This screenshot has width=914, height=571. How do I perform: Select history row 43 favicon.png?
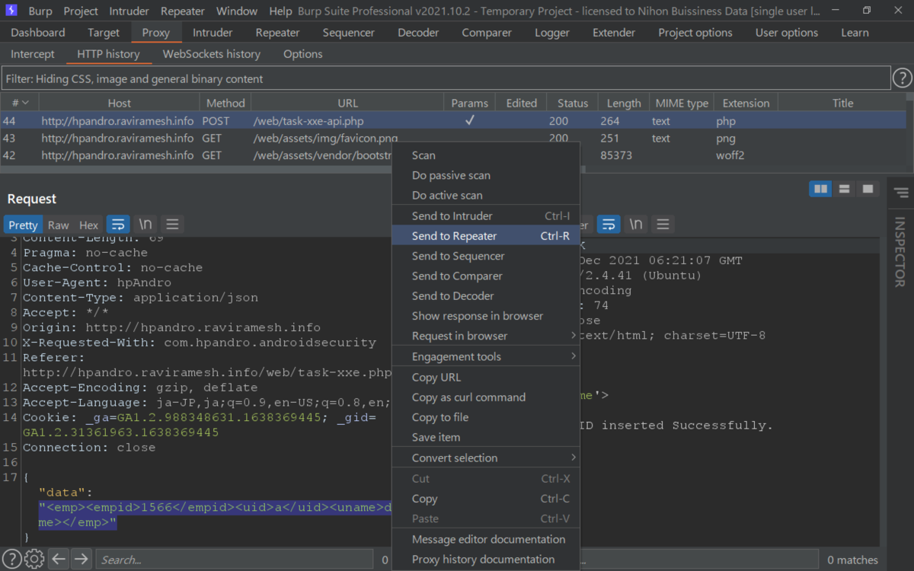[x=453, y=139]
